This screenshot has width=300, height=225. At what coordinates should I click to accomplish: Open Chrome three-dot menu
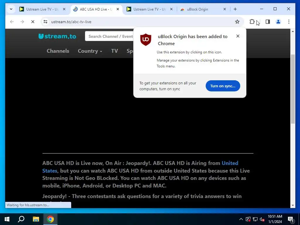pos(289,22)
